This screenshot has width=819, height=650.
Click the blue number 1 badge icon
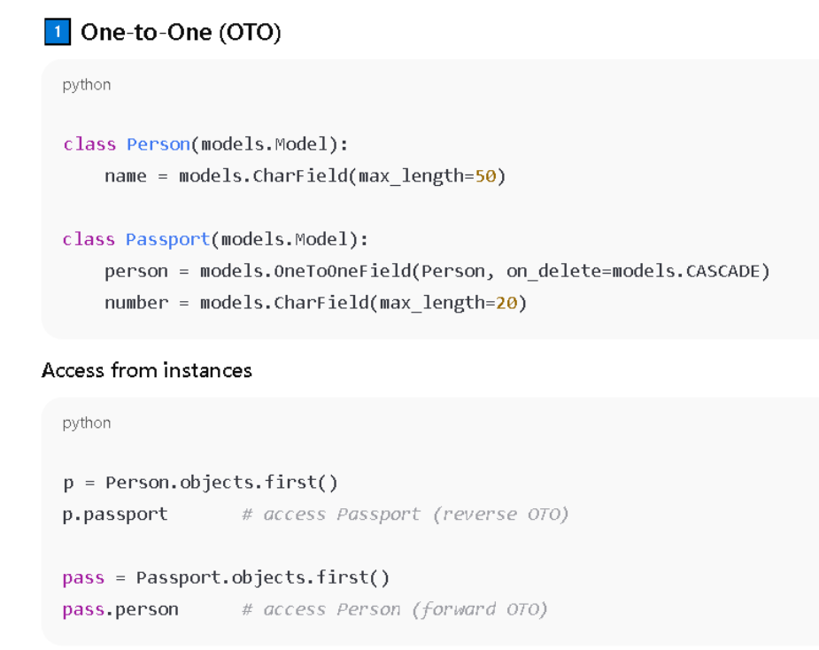click(57, 33)
